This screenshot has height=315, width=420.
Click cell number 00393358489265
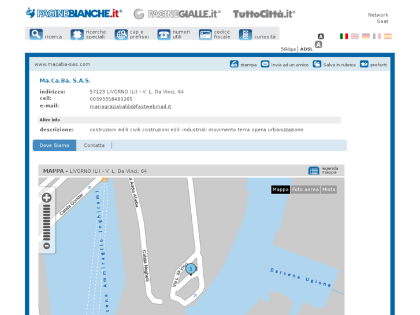click(x=111, y=99)
